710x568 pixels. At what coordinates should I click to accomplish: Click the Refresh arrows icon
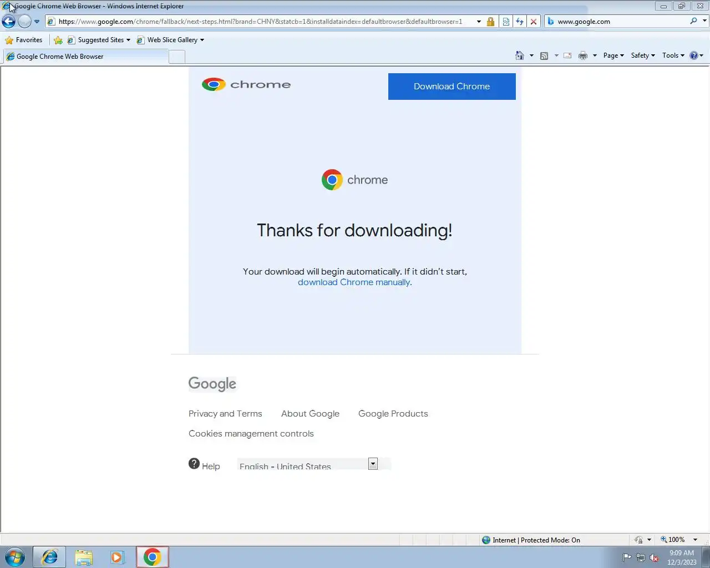[520, 22]
